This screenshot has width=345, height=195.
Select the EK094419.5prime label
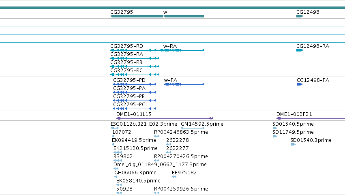pyautogui.click(x=134, y=140)
